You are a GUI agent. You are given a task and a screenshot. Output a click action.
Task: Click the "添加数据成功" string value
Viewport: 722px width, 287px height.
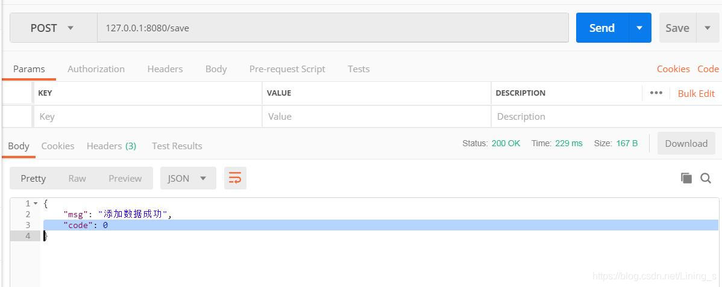(x=132, y=214)
